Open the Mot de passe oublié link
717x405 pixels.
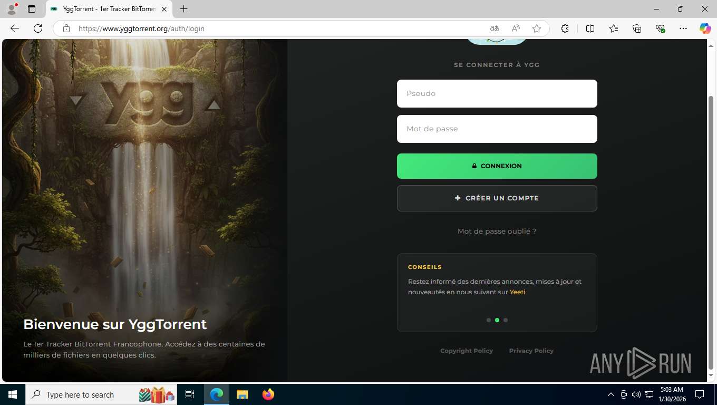click(x=497, y=231)
